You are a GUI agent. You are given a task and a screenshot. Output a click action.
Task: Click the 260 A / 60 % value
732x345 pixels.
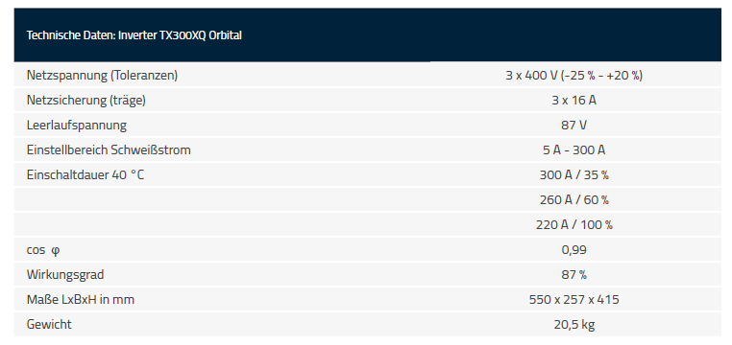pos(573,200)
